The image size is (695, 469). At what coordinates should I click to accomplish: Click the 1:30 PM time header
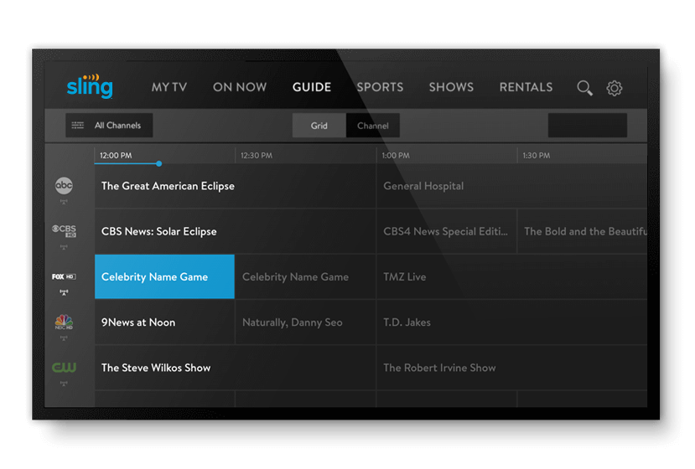point(537,156)
